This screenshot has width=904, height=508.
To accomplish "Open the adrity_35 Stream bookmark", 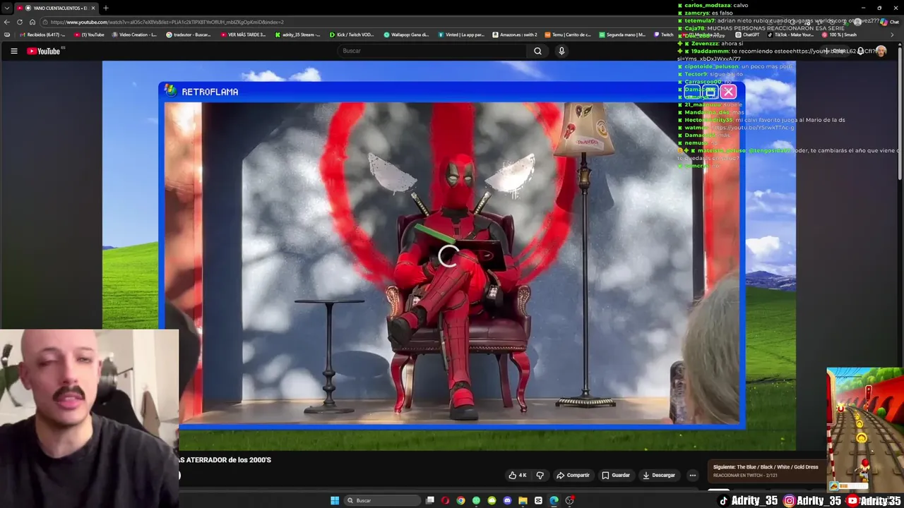I will [x=298, y=35].
